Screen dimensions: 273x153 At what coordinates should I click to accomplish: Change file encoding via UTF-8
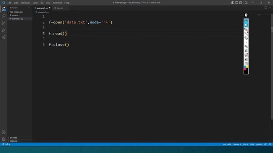(245, 144)
